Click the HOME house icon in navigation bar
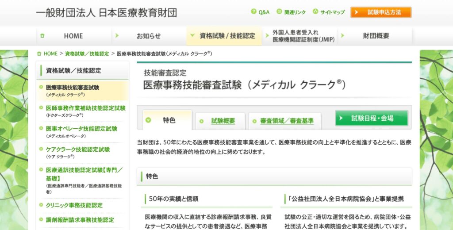 click(43, 36)
